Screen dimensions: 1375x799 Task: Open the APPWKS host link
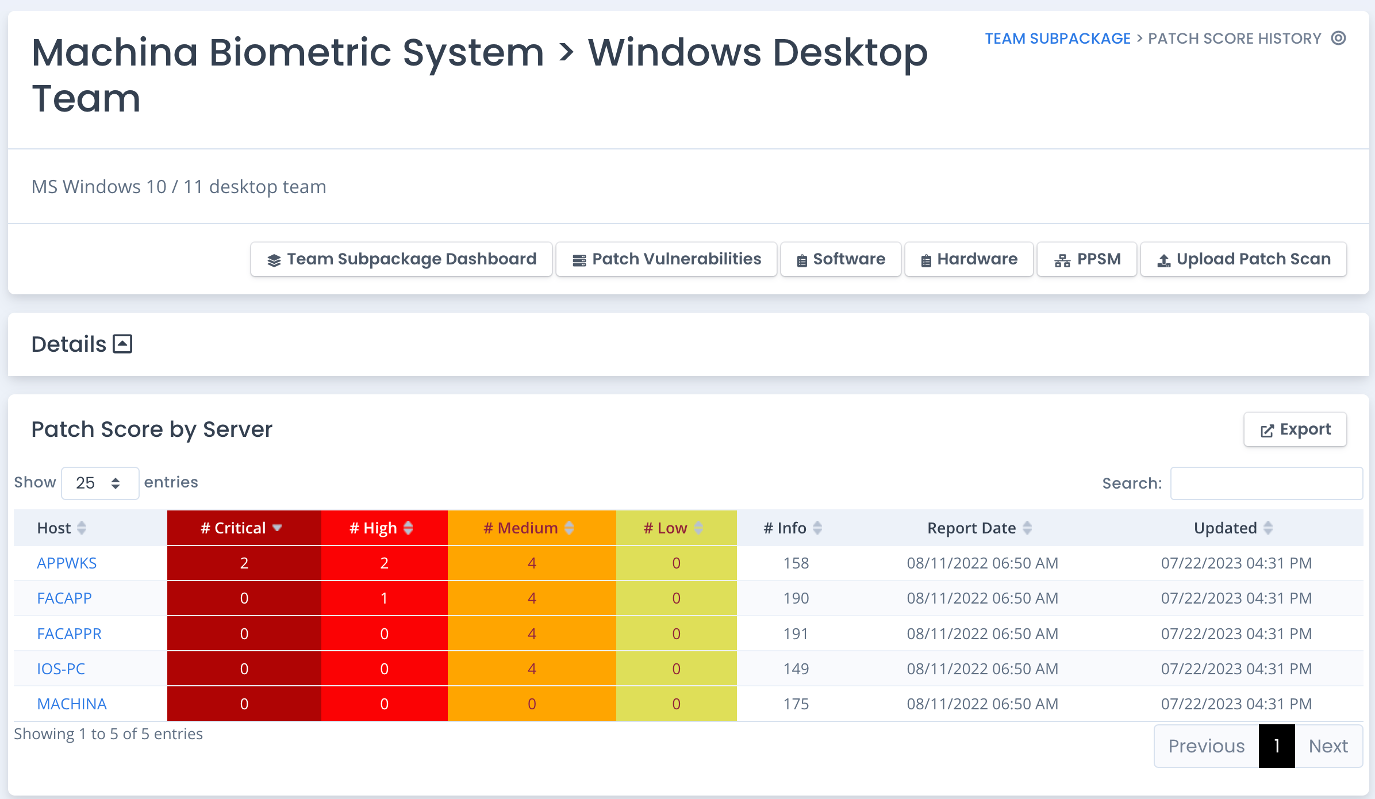[67, 563]
